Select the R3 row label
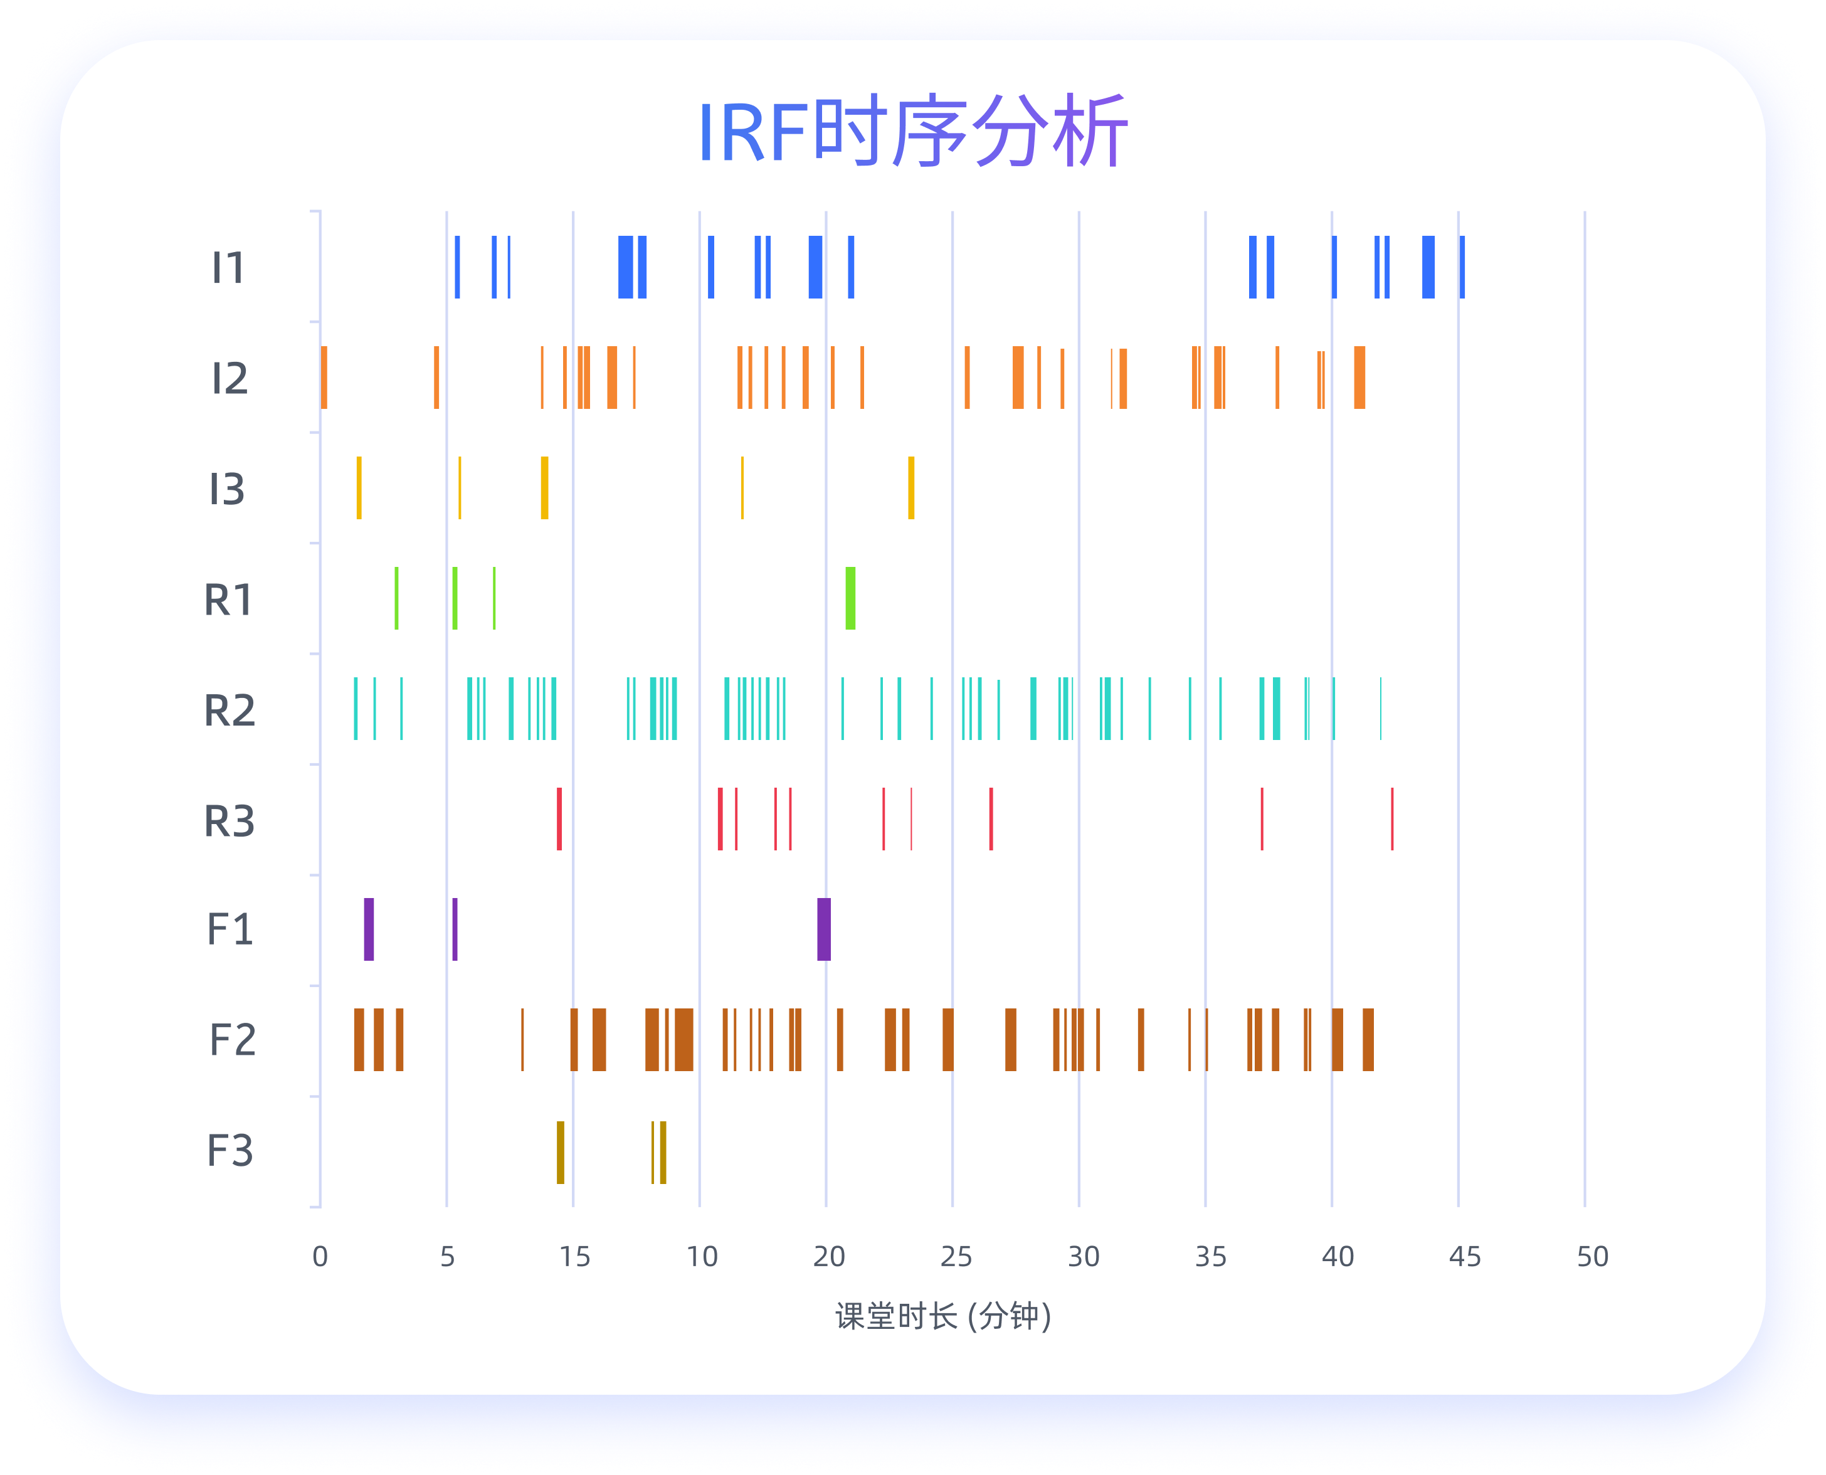Screen dimensions: 1826x1475 point(230,821)
